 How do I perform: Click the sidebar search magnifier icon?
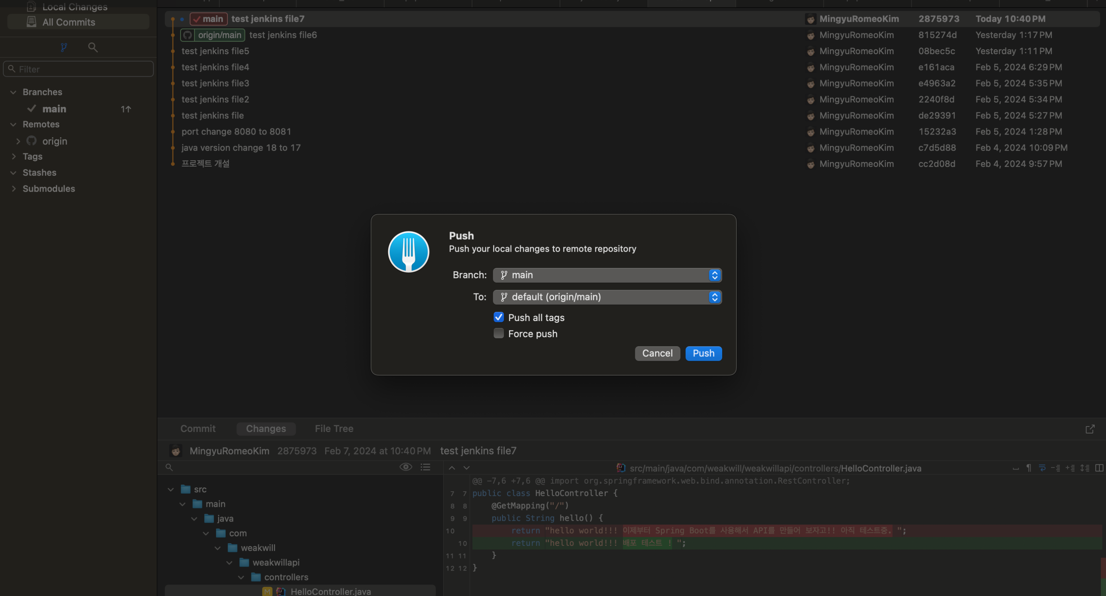point(93,47)
